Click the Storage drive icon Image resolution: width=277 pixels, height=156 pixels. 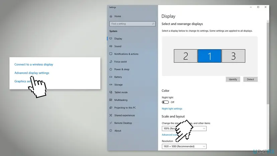point(111,85)
